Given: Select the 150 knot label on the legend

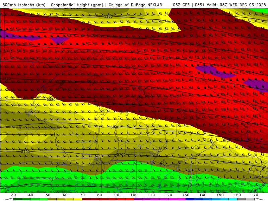Looking at the screenshot, I should (x=220, y=195).
